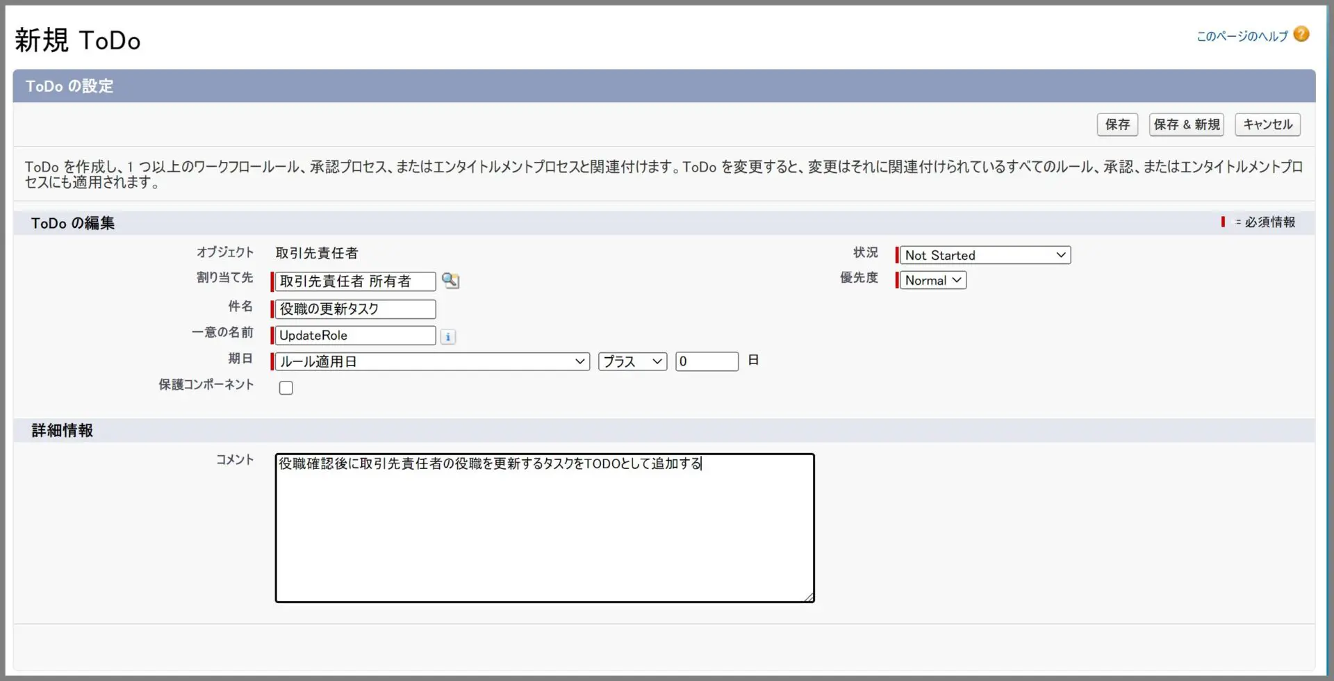1334x681 pixels.
Task: Click the キャンセル button
Action: (x=1267, y=124)
